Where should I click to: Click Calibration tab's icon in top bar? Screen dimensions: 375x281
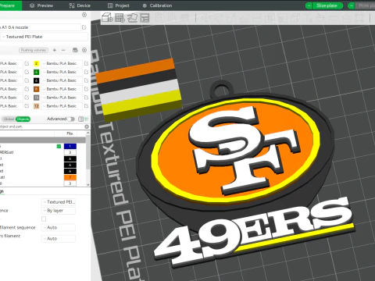[x=145, y=5]
